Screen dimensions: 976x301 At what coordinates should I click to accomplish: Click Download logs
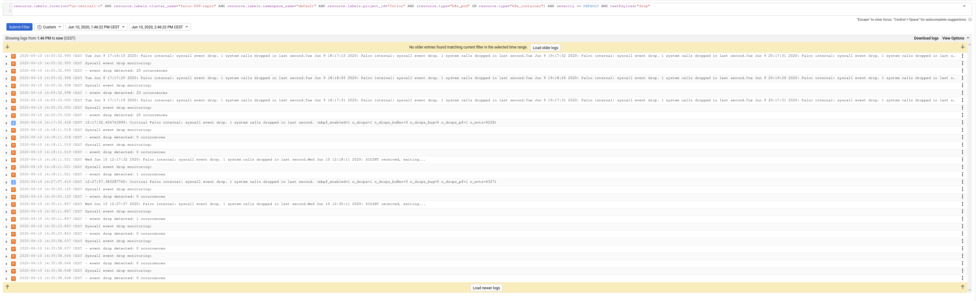pos(926,38)
